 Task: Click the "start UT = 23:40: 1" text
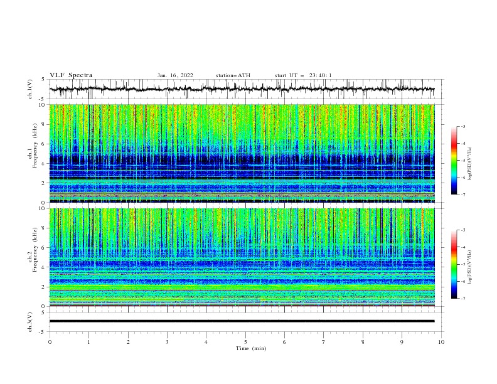click(303, 75)
